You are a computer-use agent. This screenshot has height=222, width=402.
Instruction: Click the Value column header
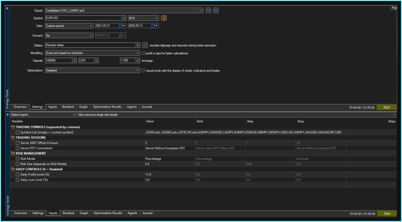(169, 121)
